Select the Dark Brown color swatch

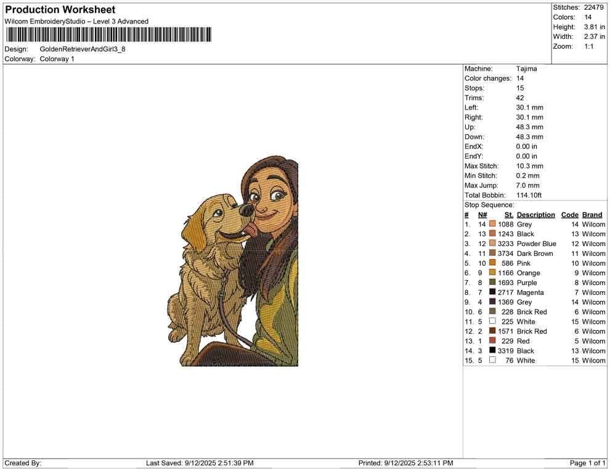(x=492, y=253)
